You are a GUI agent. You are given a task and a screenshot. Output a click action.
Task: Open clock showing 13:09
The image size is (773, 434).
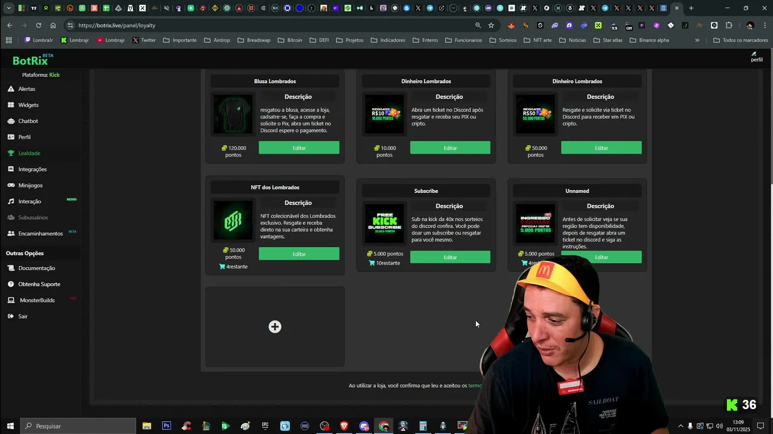738,426
